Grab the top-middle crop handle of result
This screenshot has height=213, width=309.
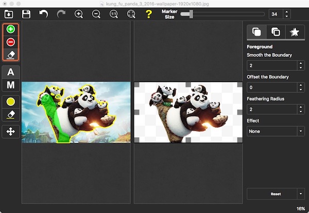click(x=188, y=85)
